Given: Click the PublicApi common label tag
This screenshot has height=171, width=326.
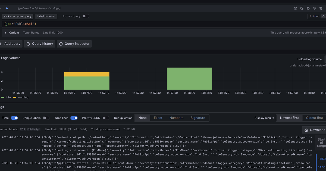Looking at the screenshot, I should point(34,129).
